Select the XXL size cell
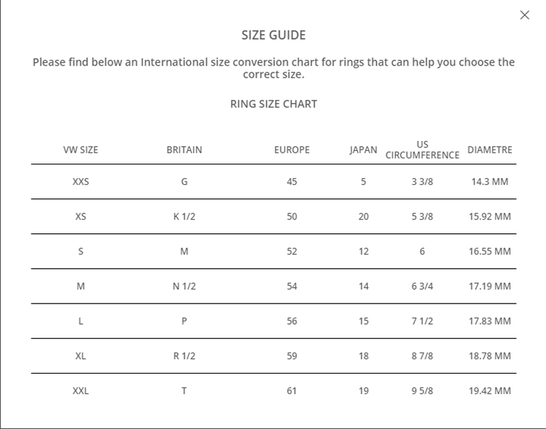 [x=81, y=391]
